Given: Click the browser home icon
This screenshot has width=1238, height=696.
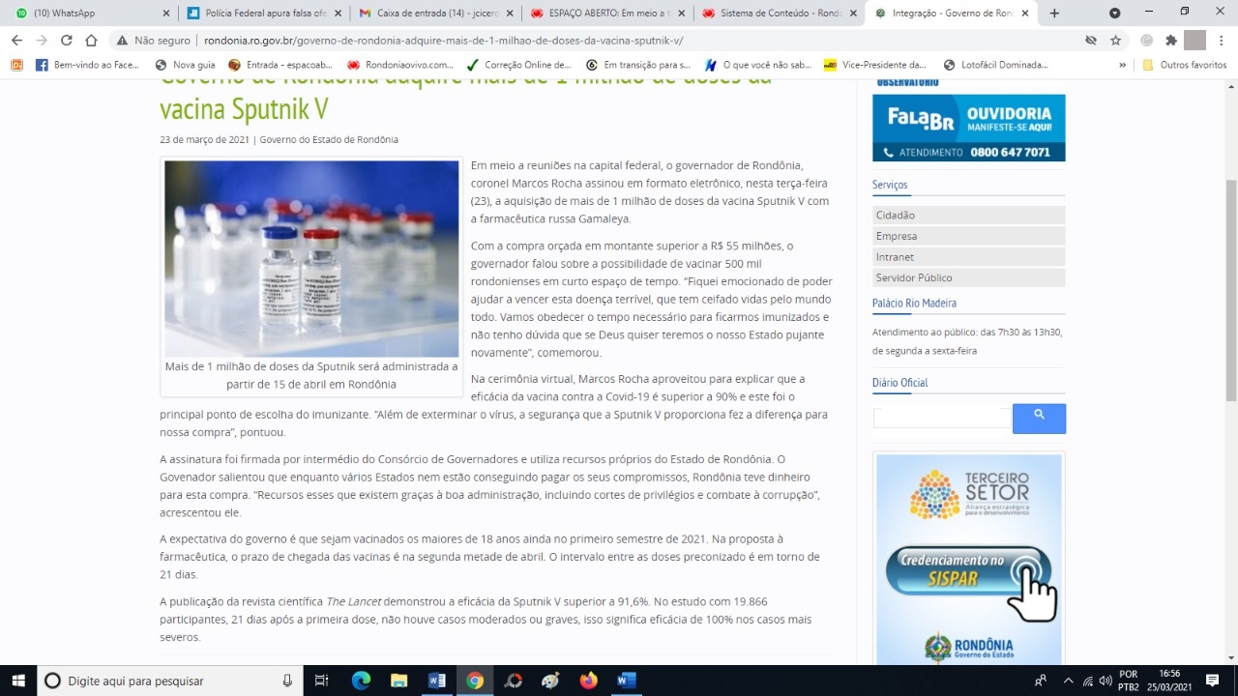Looking at the screenshot, I should pyautogui.click(x=91, y=41).
